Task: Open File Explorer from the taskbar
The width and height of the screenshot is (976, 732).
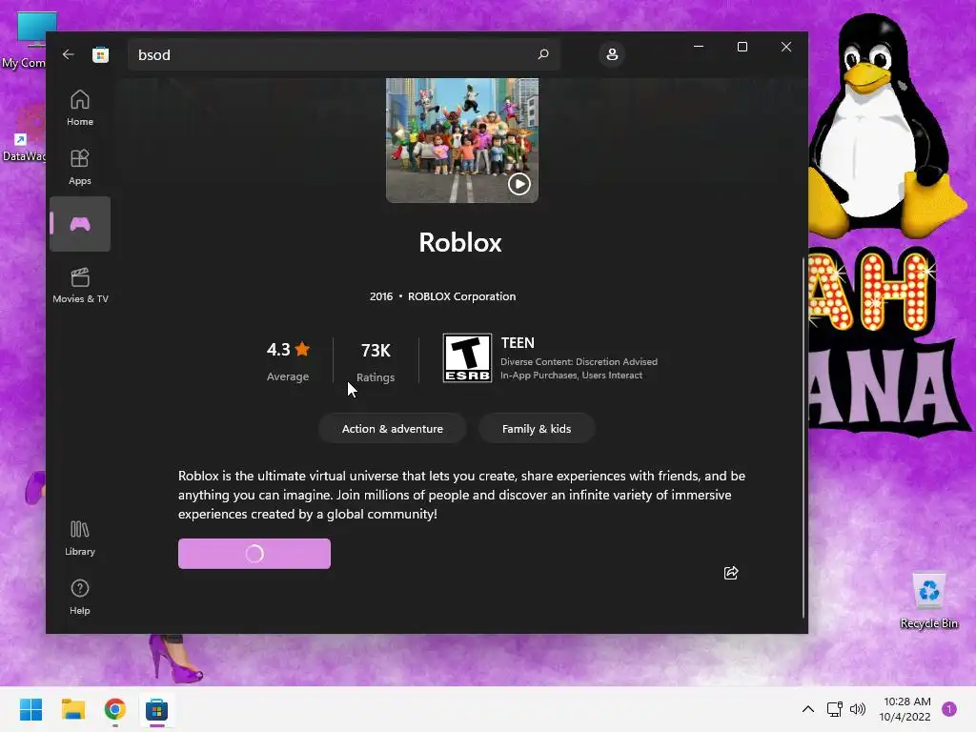Action: click(x=72, y=709)
